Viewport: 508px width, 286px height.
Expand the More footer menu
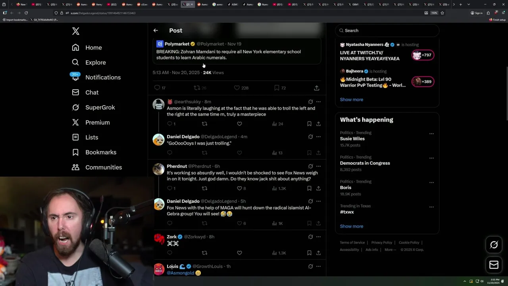coord(390,250)
